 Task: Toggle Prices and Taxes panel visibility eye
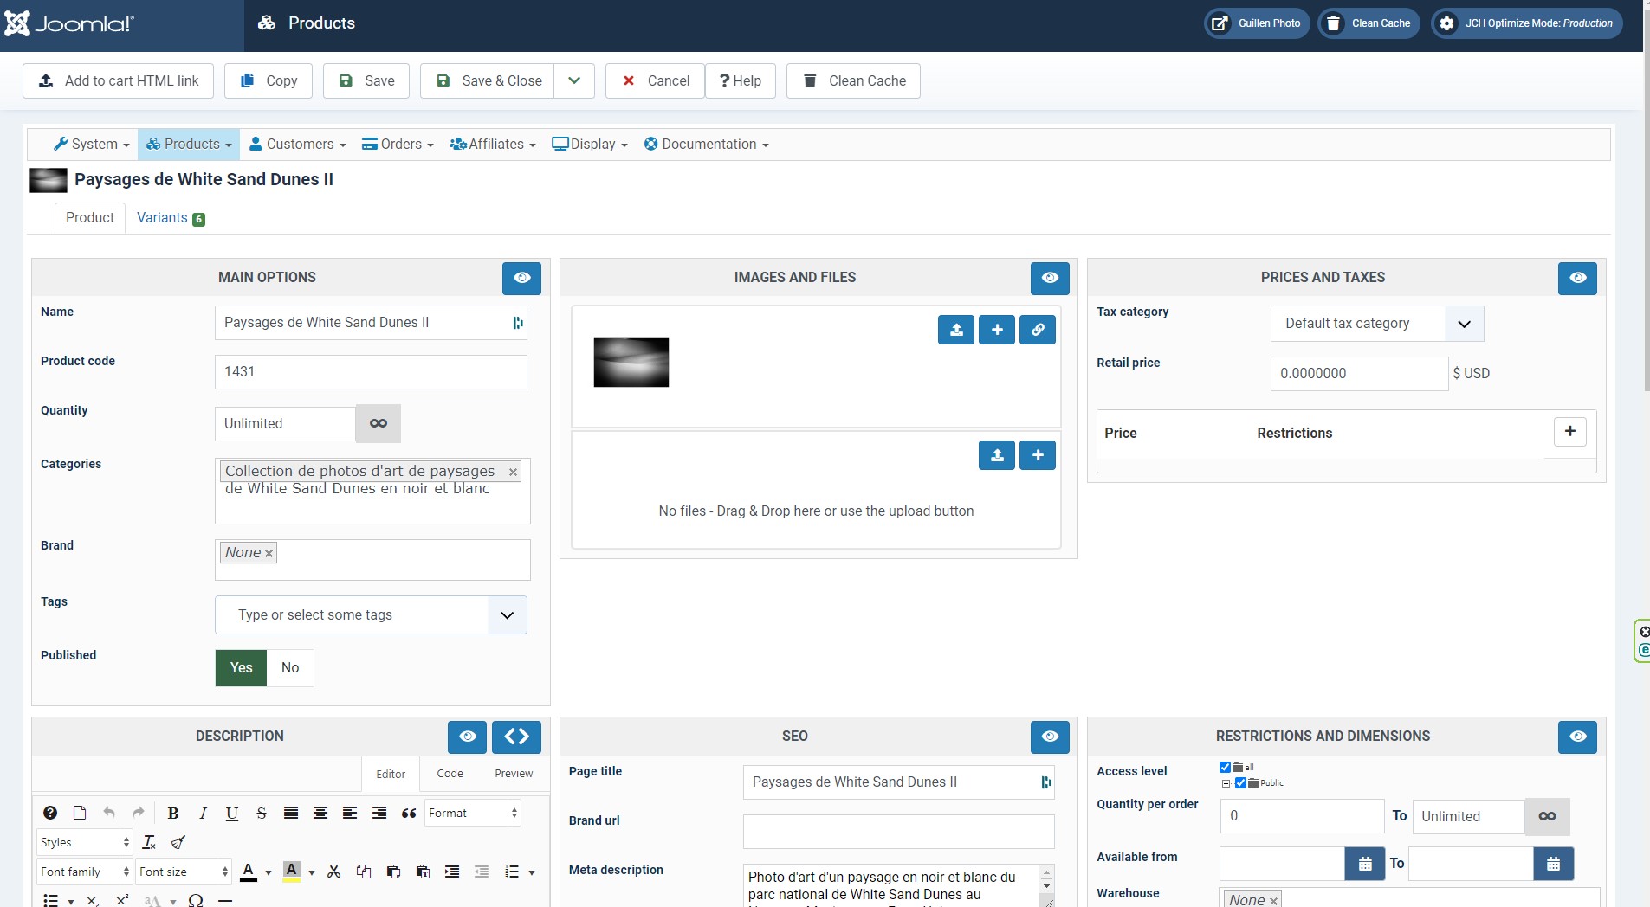click(1577, 278)
